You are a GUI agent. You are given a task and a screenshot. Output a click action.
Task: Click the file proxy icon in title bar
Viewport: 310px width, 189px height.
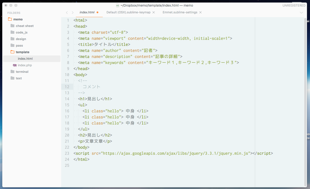pos(117,5)
